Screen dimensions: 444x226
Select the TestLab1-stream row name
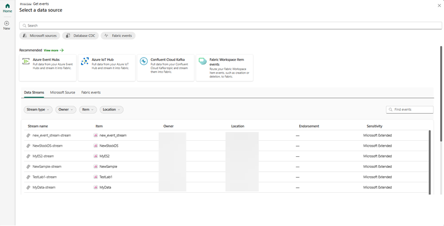click(44, 177)
